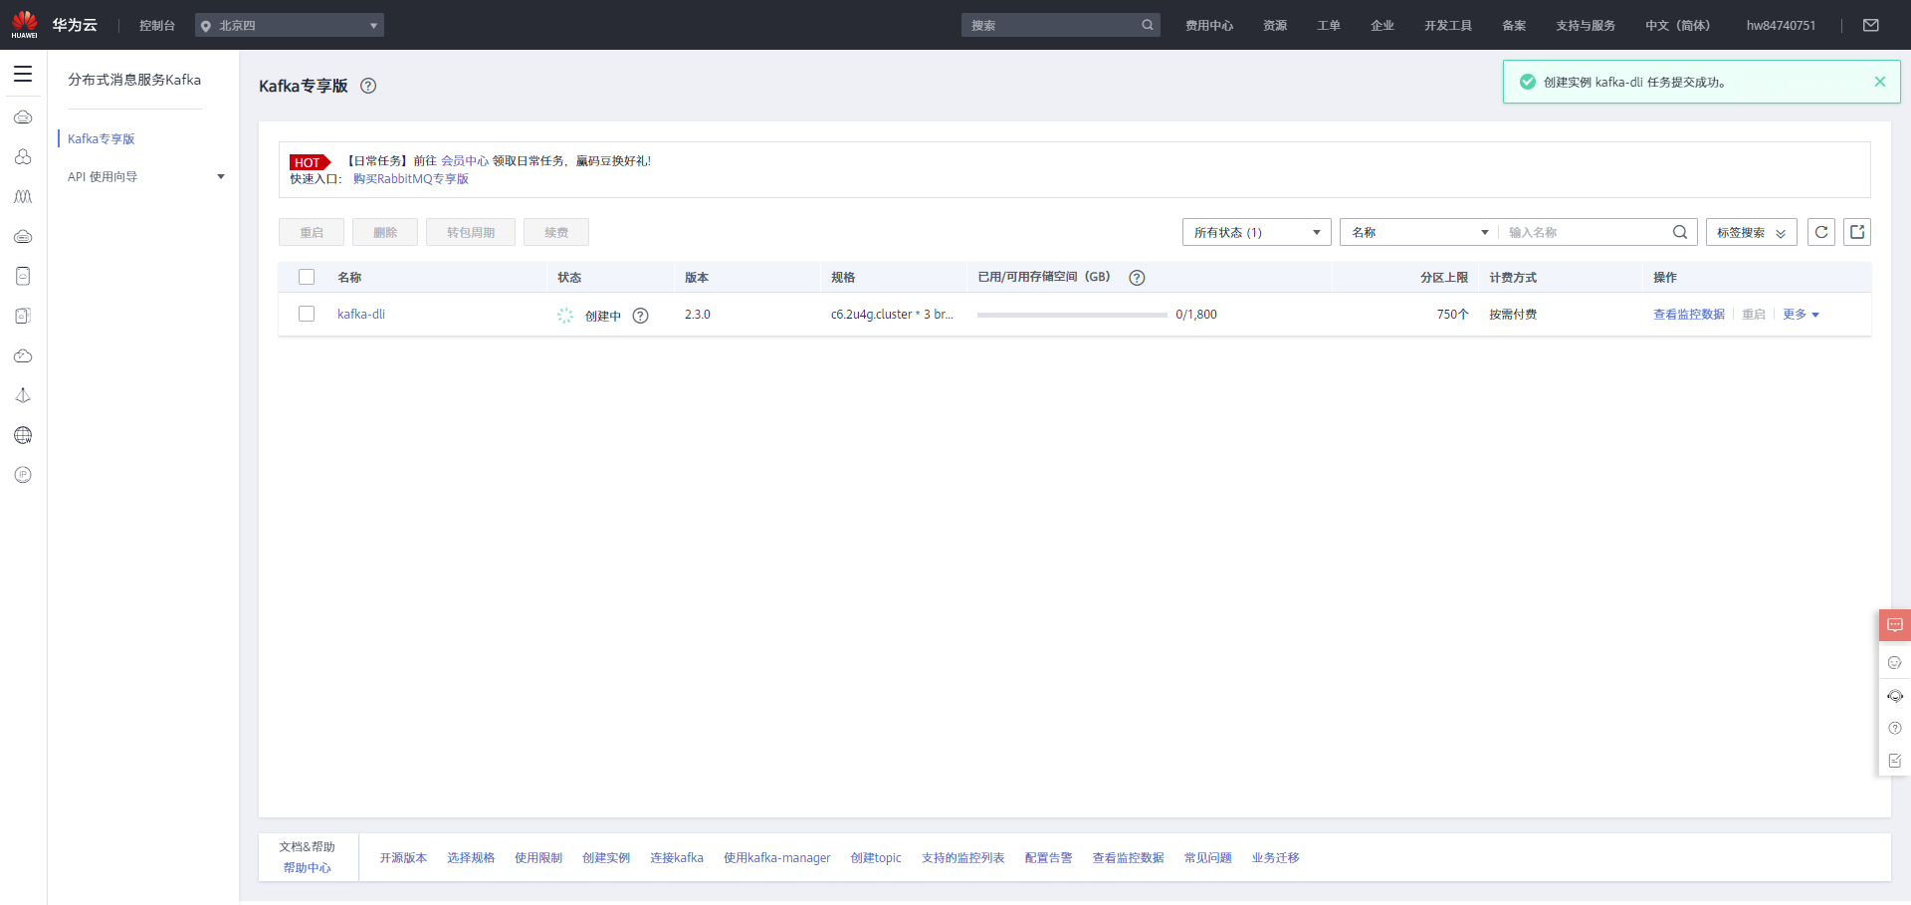This screenshot has width=1911, height=905.
Task: Open 备案 menu
Action: click(x=1514, y=25)
